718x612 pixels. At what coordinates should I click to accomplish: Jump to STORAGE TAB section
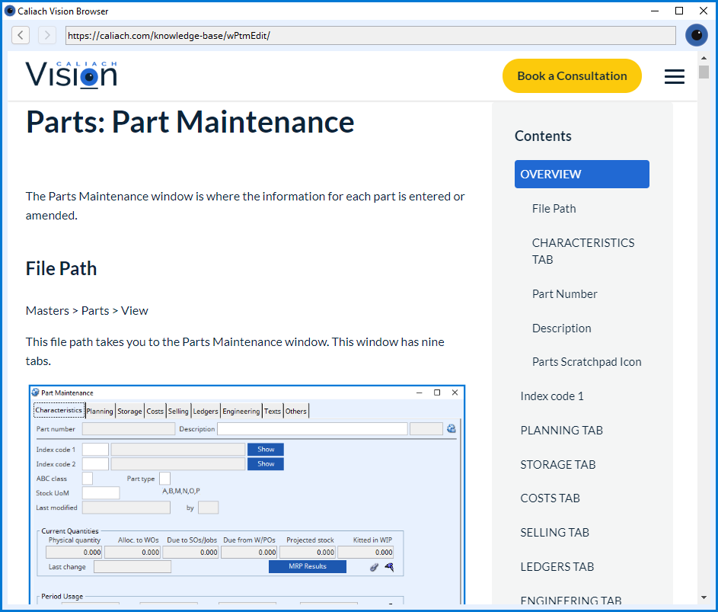(558, 465)
